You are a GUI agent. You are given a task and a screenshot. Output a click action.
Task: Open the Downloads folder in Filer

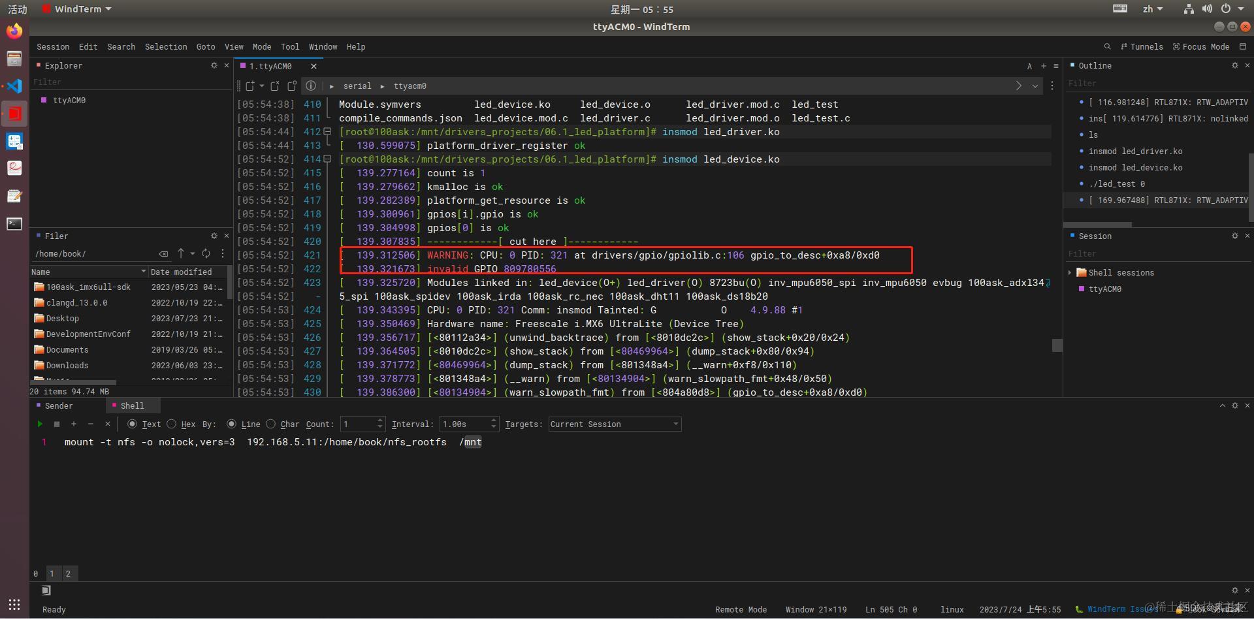(x=67, y=365)
